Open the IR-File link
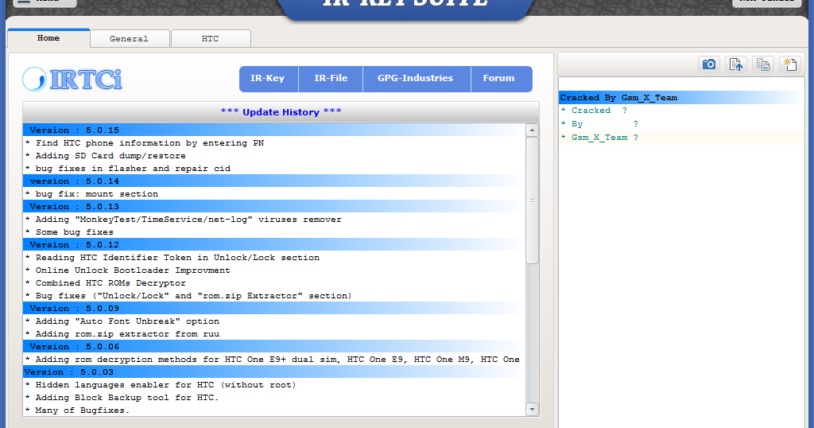Image resolution: width=814 pixels, height=428 pixels. tap(331, 79)
